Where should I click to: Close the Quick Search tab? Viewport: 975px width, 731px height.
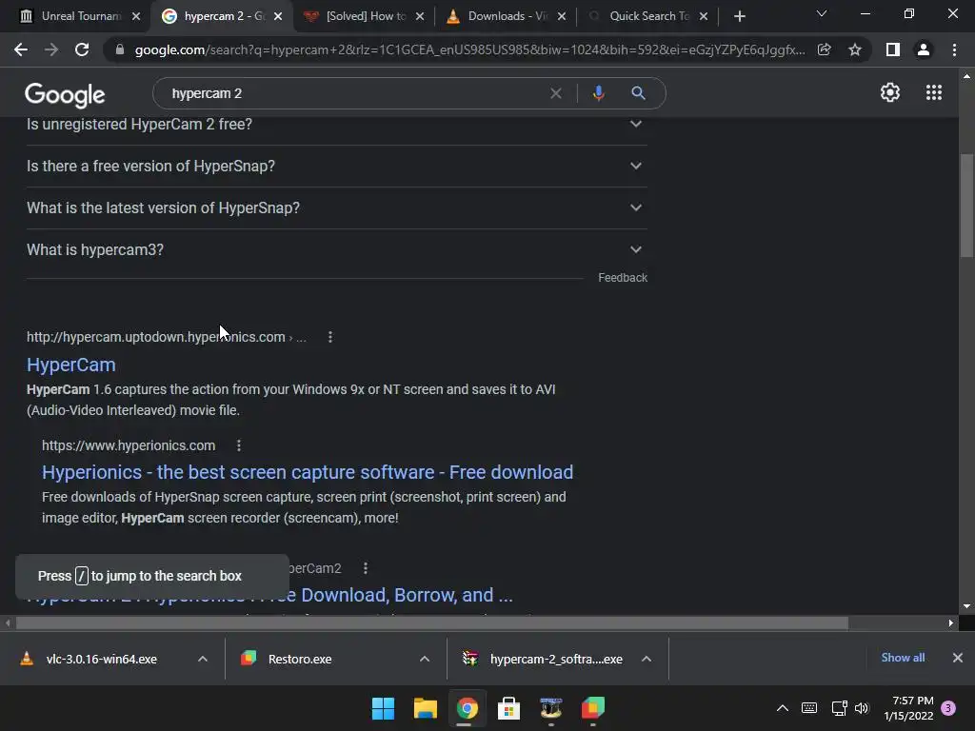704,17
